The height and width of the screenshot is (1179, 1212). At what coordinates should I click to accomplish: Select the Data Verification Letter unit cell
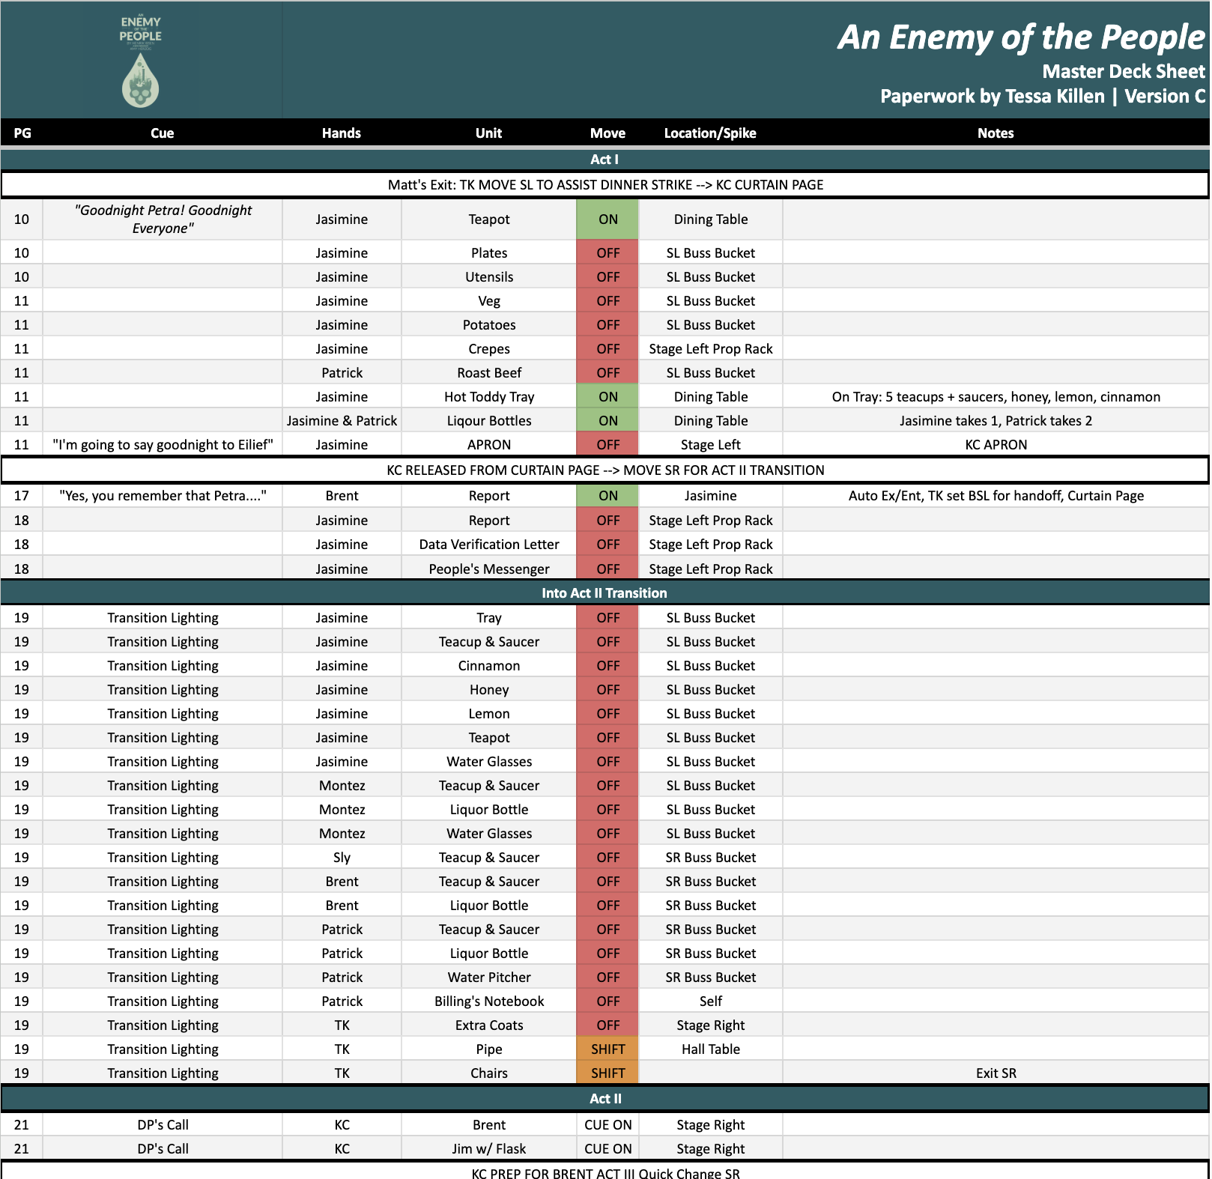(x=488, y=544)
